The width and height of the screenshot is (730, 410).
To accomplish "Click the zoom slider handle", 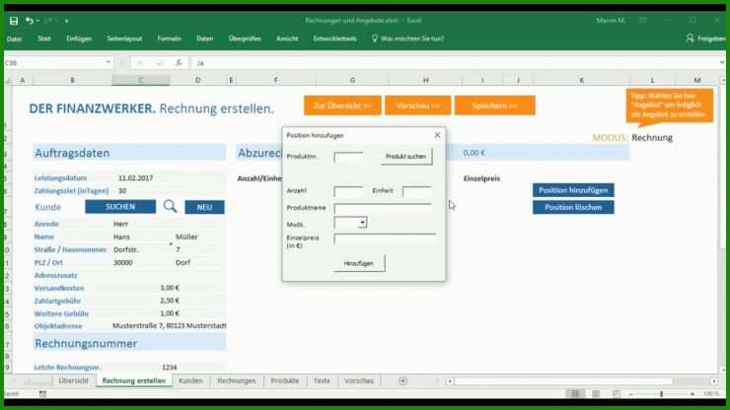I will click(661, 394).
